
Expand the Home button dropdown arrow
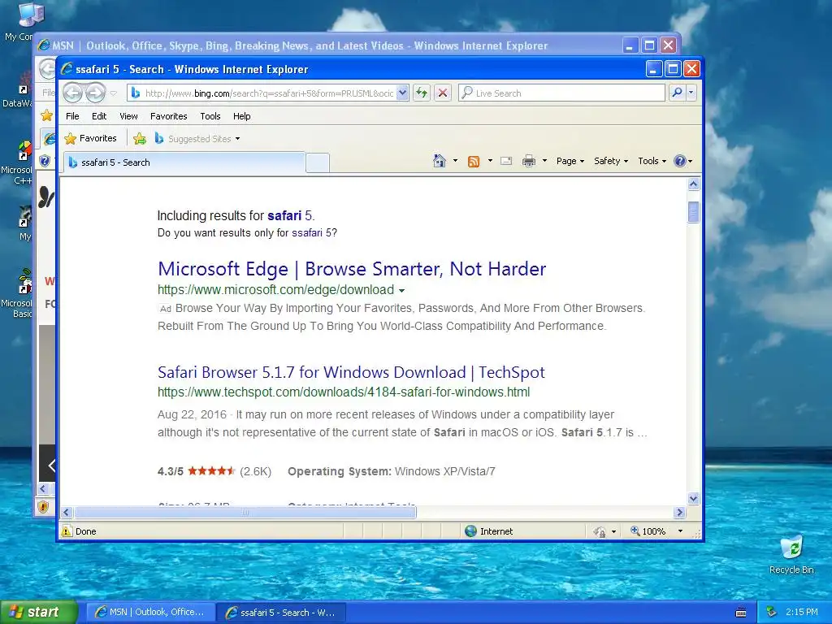point(455,161)
